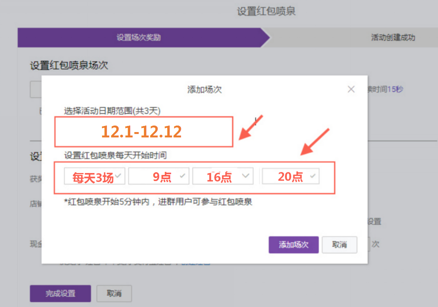Click 取消 inside the 添加场次 dialog
The height and width of the screenshot is (307, 438).
tap(339, 245)
